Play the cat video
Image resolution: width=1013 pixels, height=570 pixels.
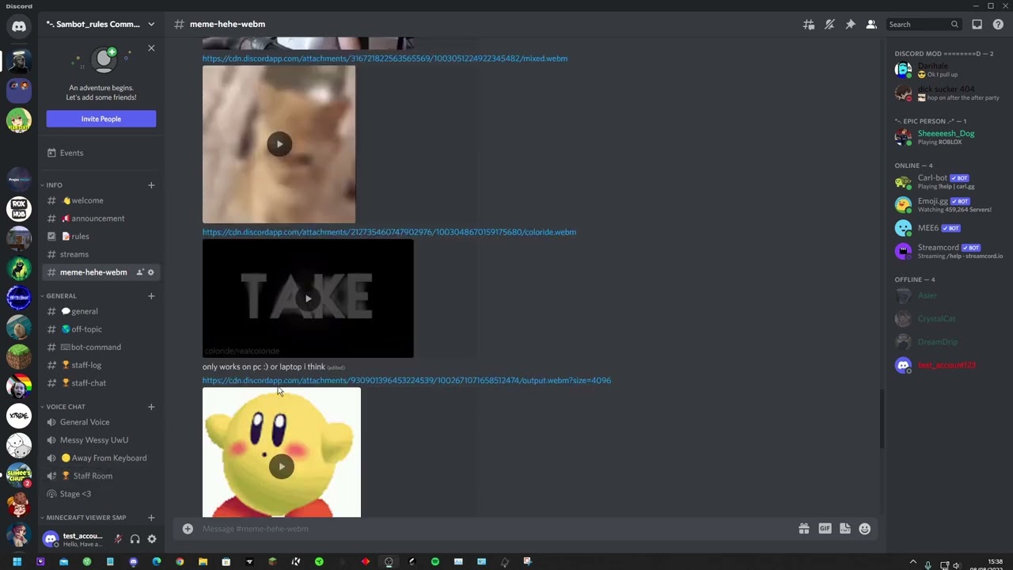click(x=279, y=144)
